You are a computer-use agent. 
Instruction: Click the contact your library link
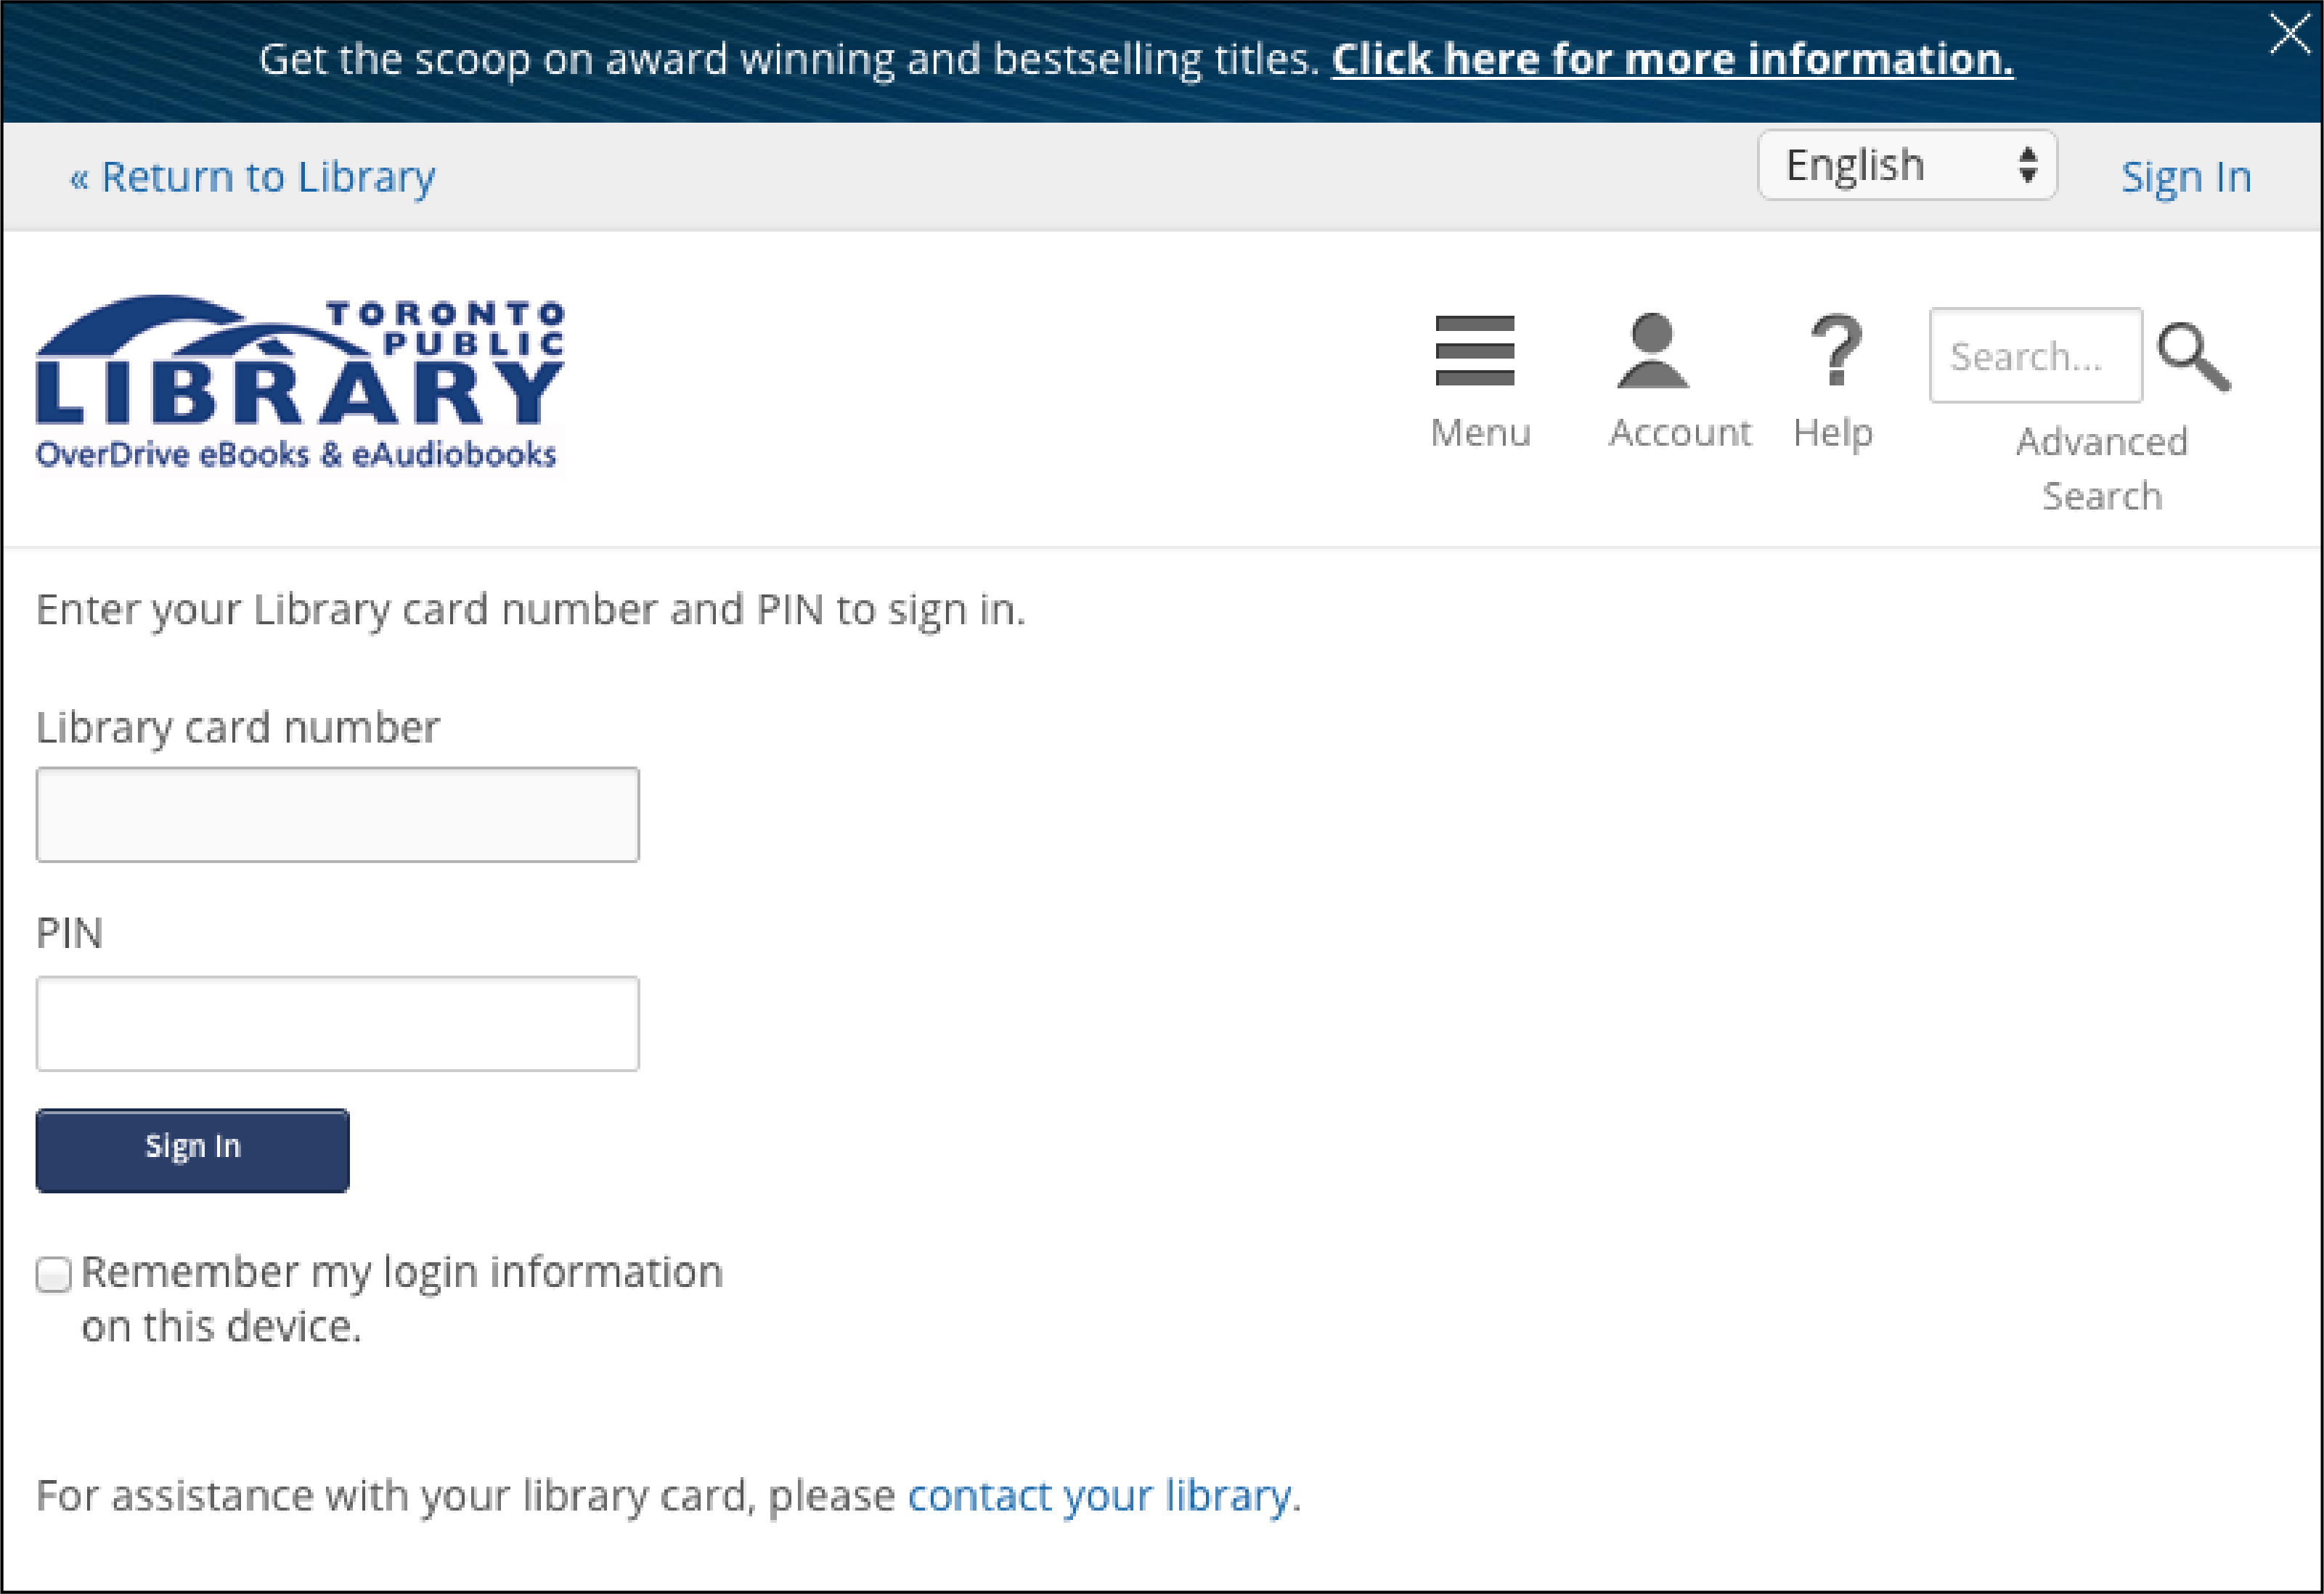click(1098, 1493)
